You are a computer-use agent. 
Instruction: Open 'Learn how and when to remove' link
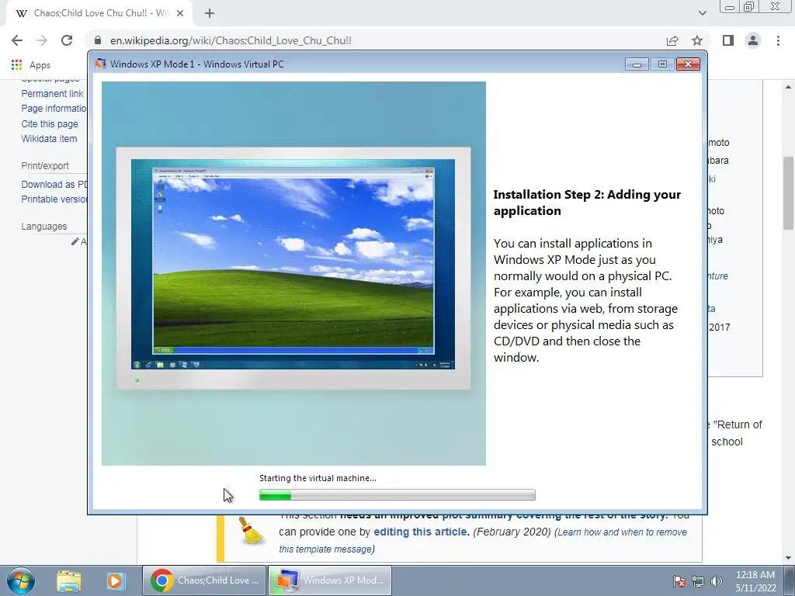pos(622,532)
